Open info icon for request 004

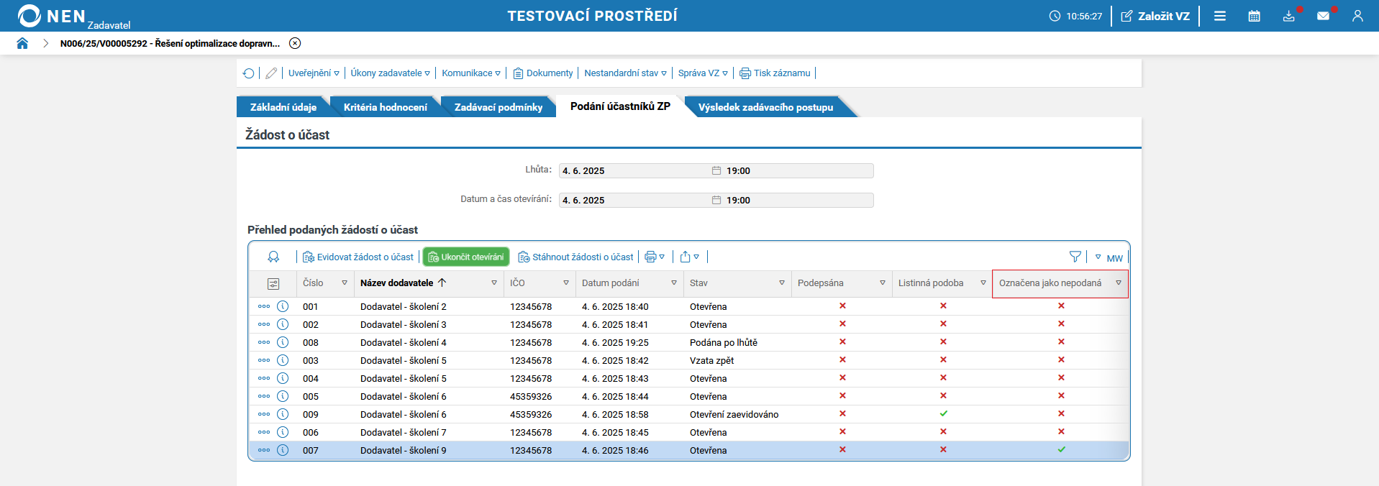click(283, 378)
